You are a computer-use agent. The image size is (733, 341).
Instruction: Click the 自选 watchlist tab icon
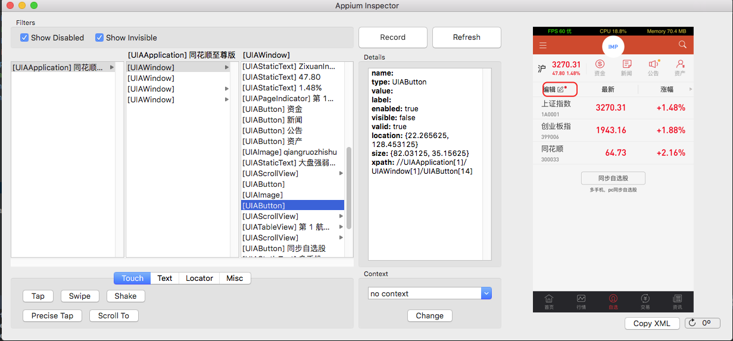point(613,298)
